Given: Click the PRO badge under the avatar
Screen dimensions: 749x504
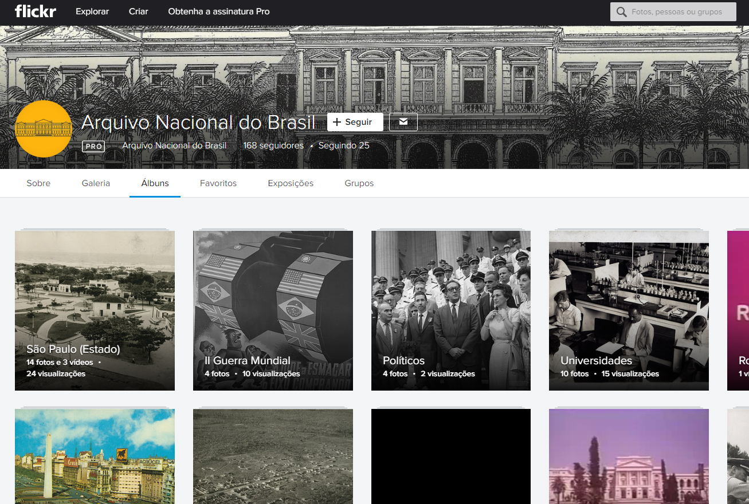Looking at the screenshot, I should click(93, 146).
